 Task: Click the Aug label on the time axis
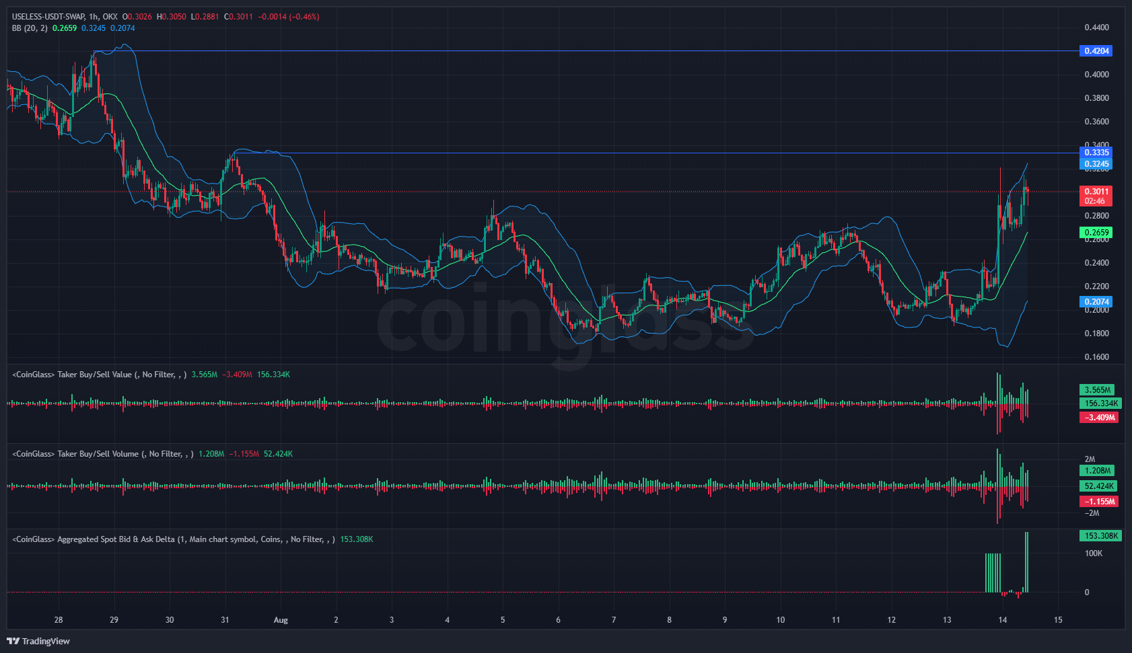pos(281,620)
